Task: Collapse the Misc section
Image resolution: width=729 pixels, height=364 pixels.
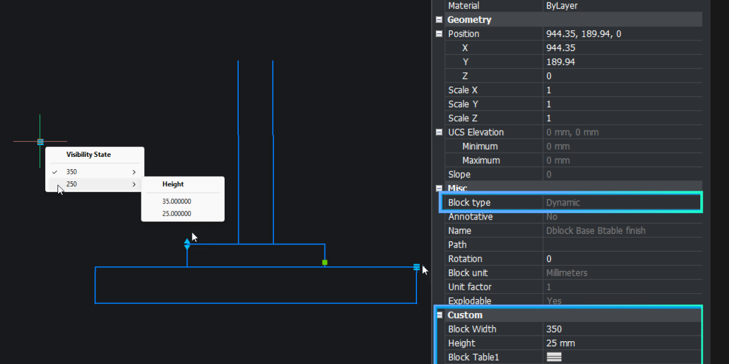Action: coord(439,188)
